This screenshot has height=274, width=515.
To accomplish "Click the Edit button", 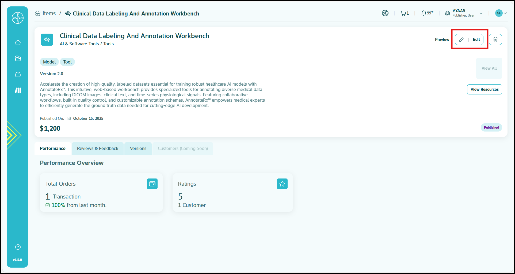I will click(x=469, y=39).
